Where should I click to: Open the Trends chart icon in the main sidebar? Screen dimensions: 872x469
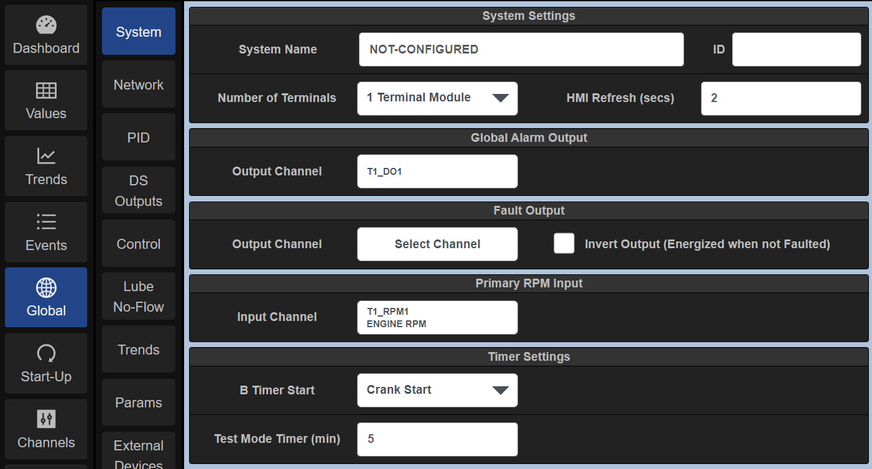click(46, 156)
